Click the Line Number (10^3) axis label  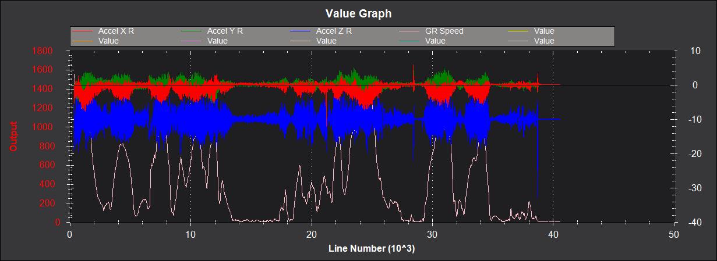point(372,249)
